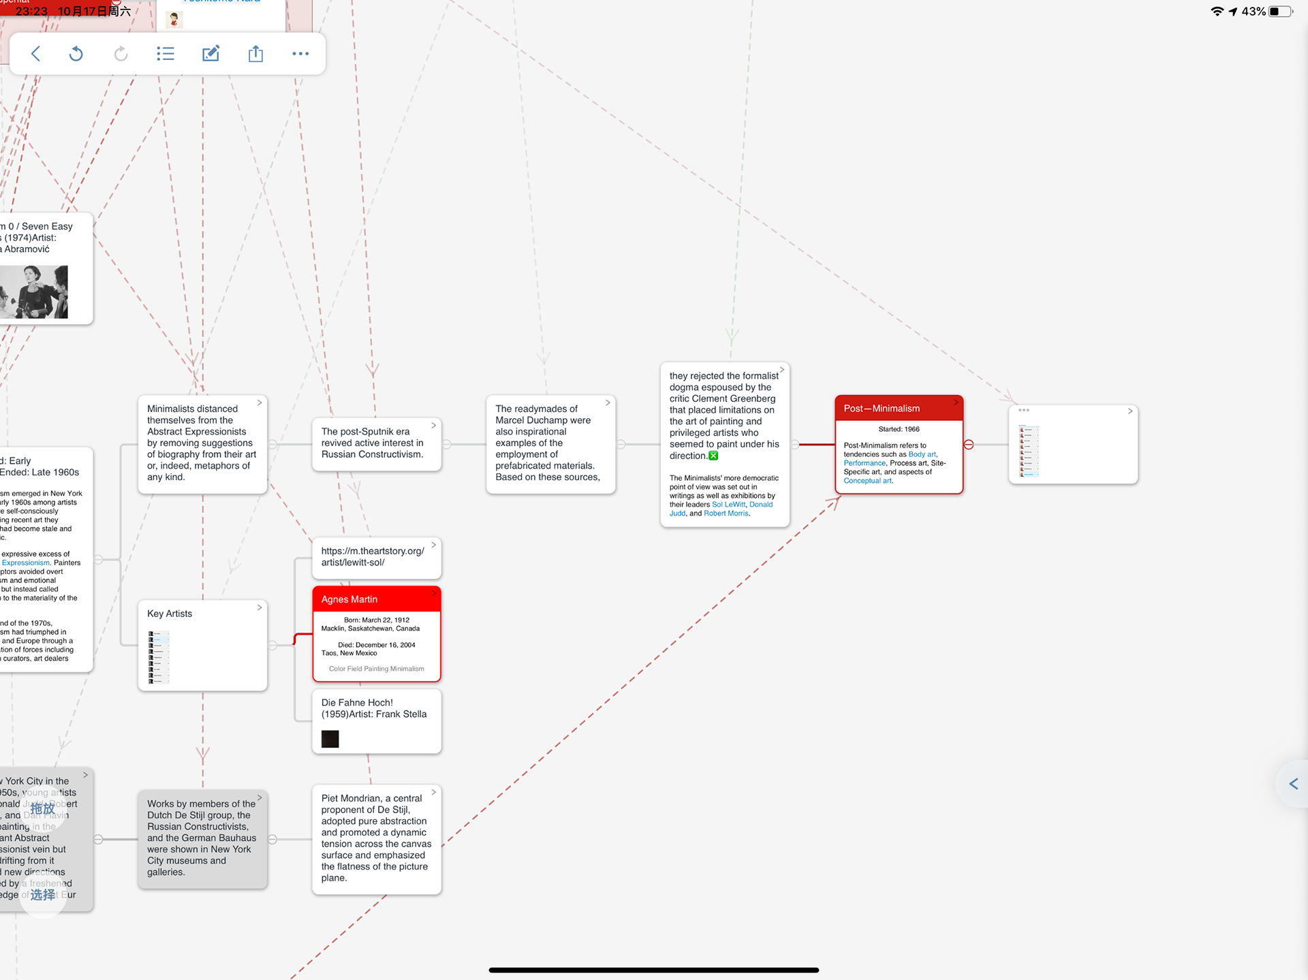Expand the 'post-Sputnik era' card chevron
Screen dimensions: 1308x980
[434, 425]
